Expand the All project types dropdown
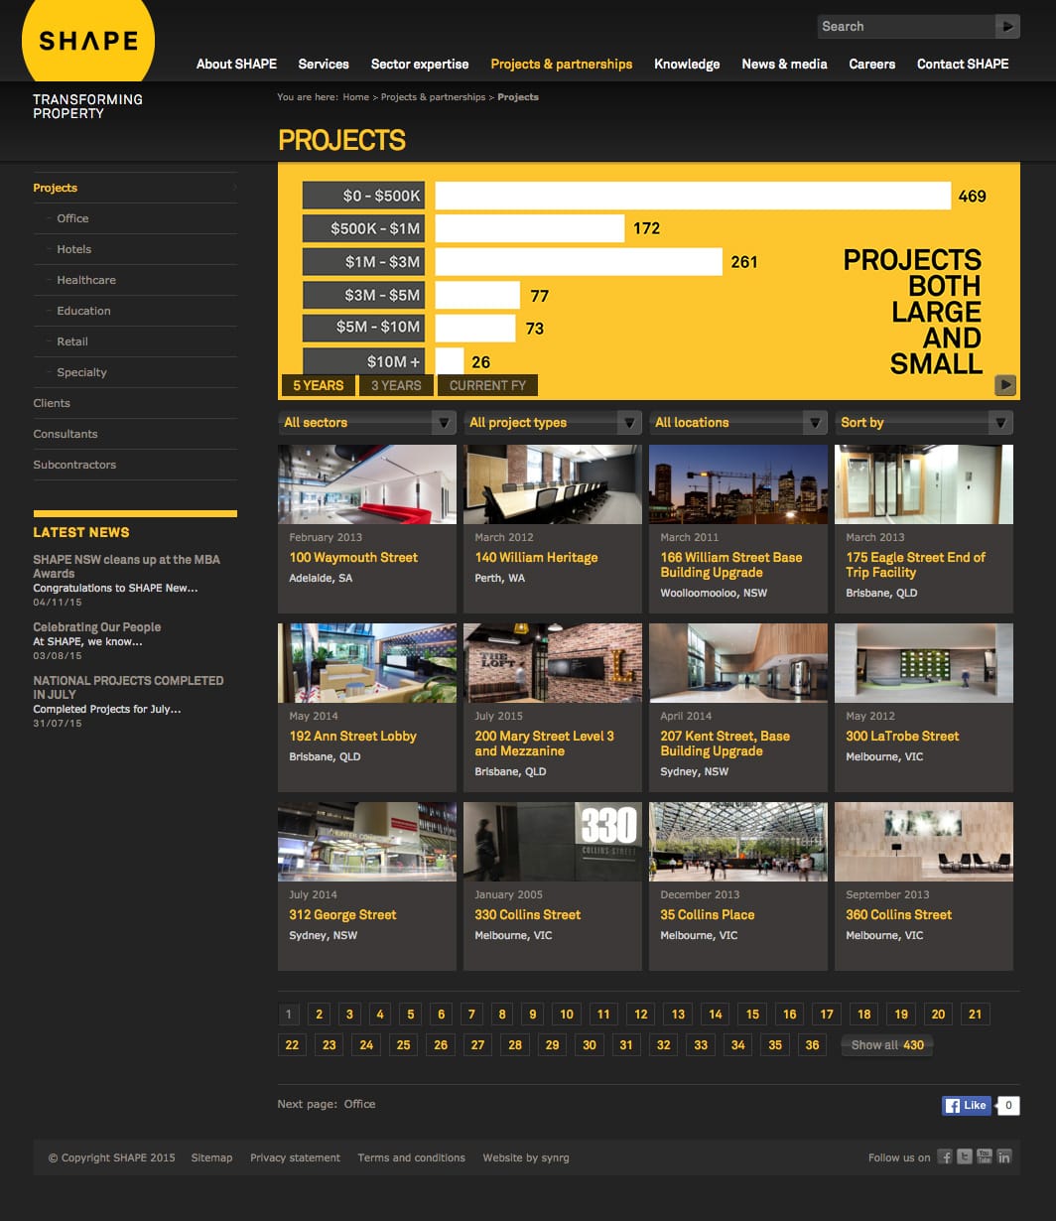1056x1221 pixels. (553, 422)
